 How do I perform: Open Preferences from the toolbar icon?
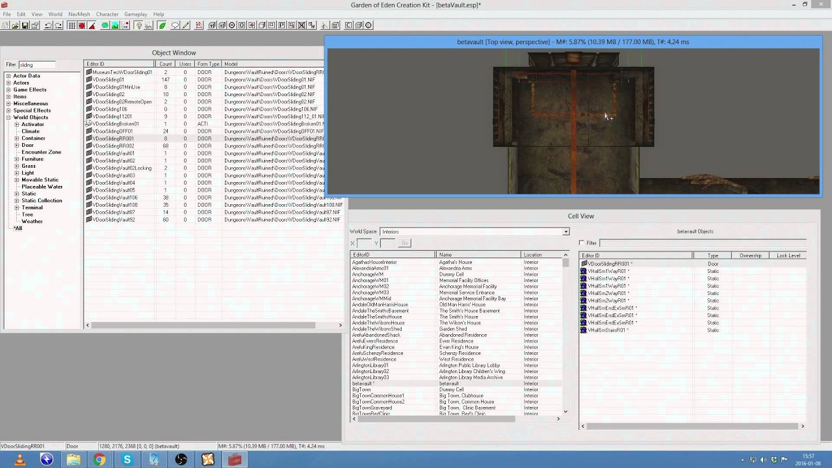click(35, 25)
